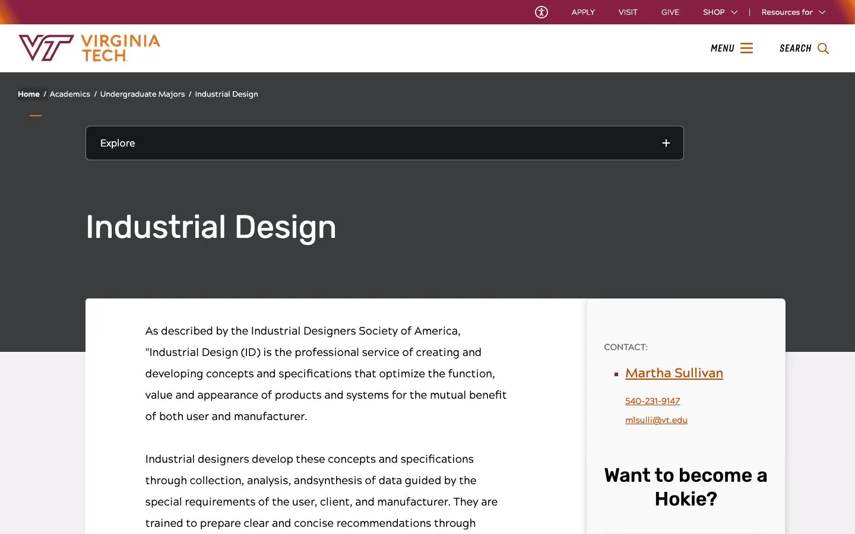Screen dimensions: 855x534
Task: Click the MENU label
Action: pyautogui.click(x=722, y=48)
